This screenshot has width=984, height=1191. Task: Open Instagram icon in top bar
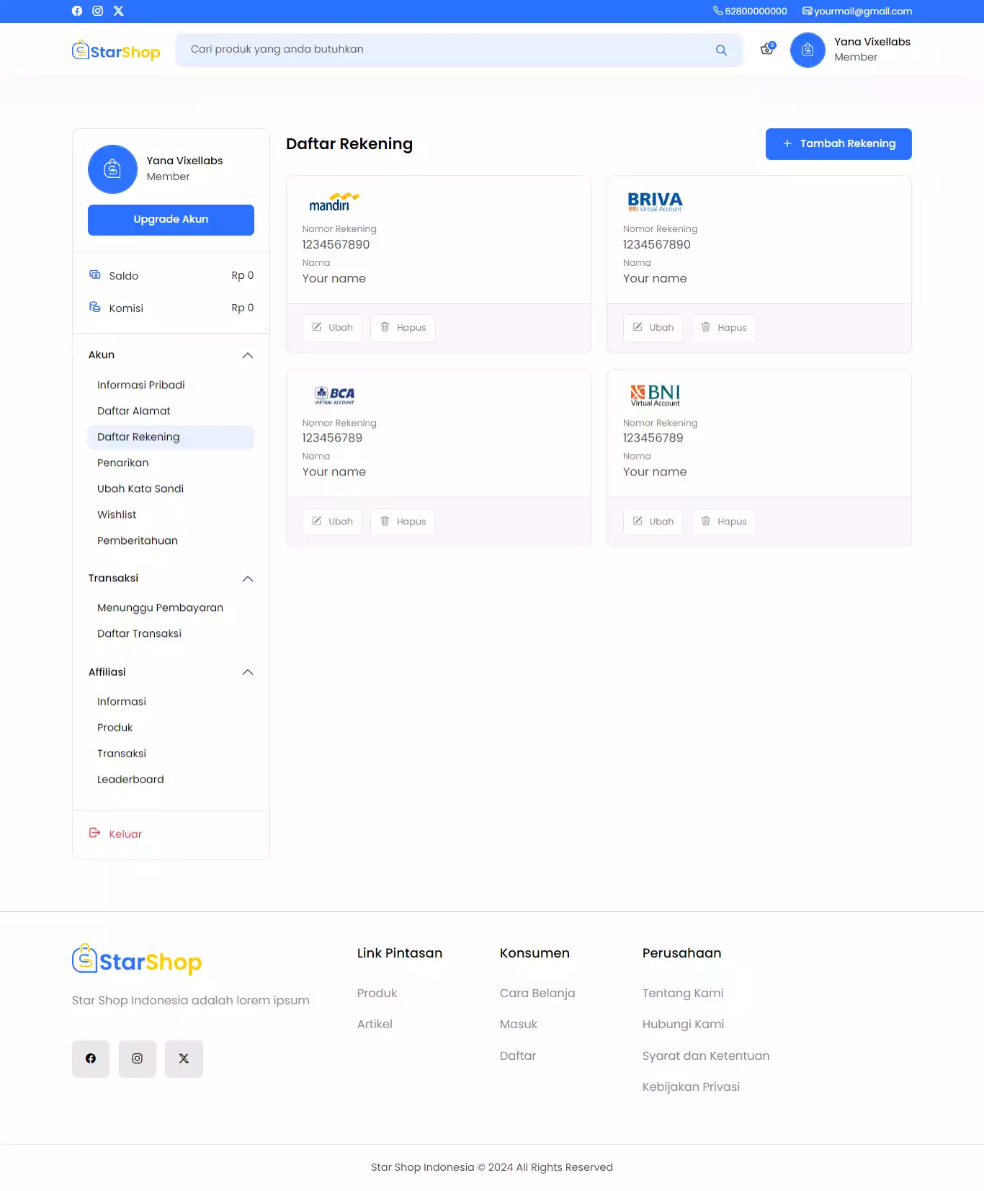pyautogui.click(x=98, y=11)
